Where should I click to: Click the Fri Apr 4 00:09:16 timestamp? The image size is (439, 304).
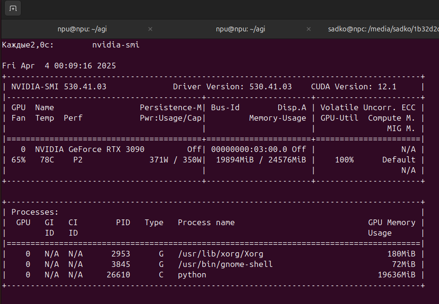click(59, 66)
